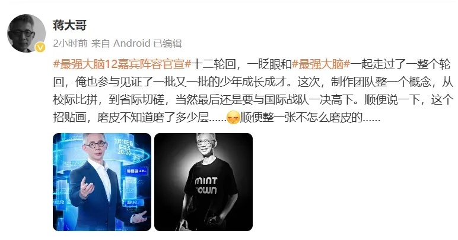Click the Android source label

point(132,43)
